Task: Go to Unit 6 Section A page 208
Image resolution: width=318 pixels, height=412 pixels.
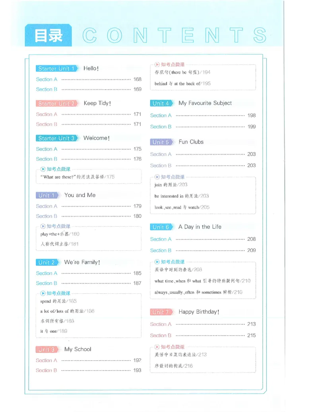Action: [x=203, y=239]
